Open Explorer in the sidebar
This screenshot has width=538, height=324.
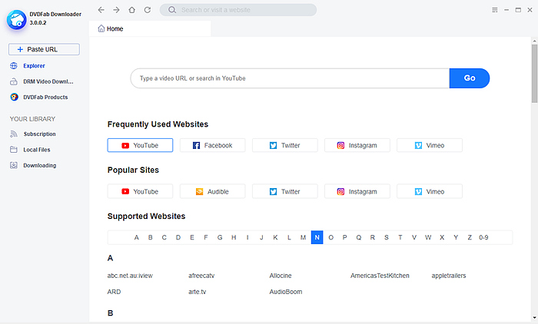tap(34, 65)
